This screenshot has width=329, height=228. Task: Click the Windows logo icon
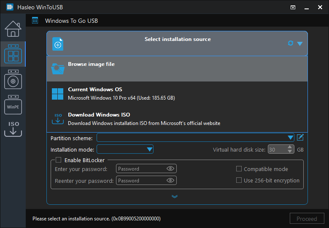(57, 94)
